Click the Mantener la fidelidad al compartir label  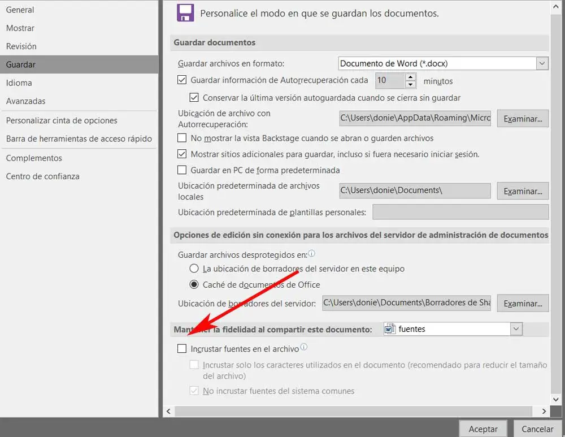point(273,330)
